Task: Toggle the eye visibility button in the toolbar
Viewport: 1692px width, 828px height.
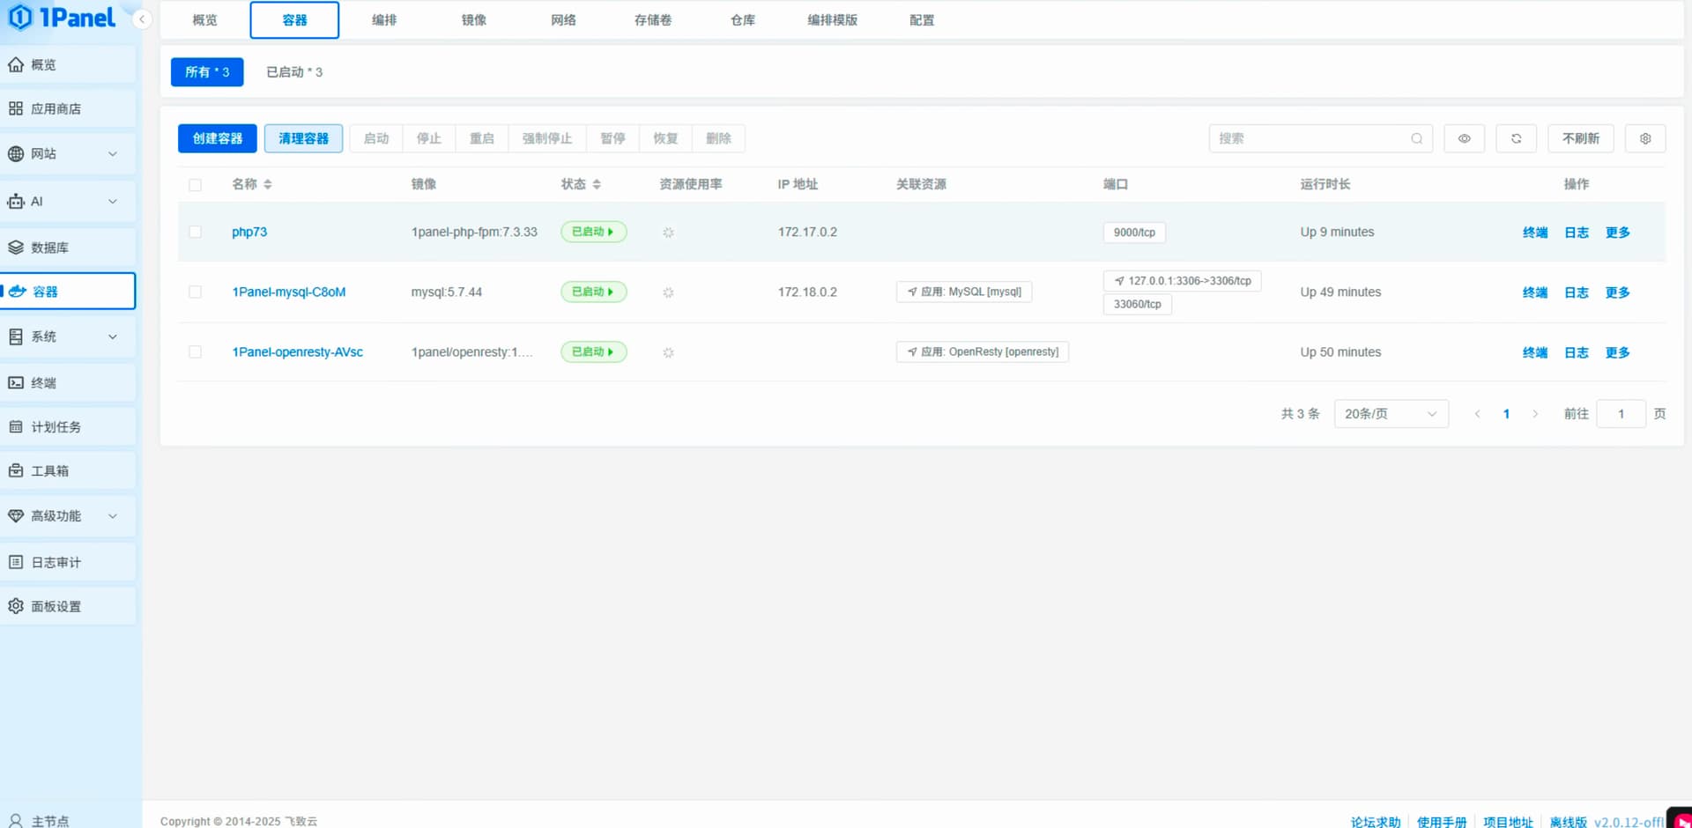Action: [1464, 138]
